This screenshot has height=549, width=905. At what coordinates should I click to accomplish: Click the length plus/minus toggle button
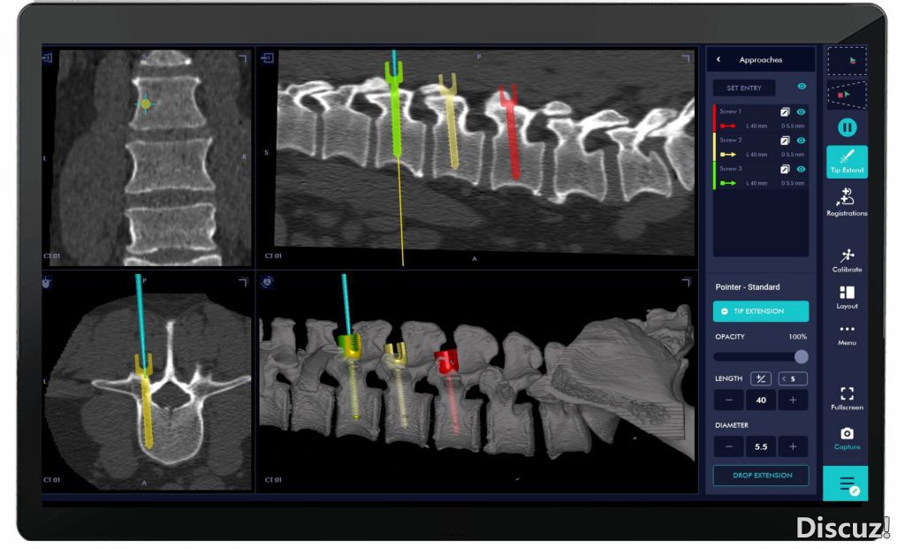click(761, 378)
